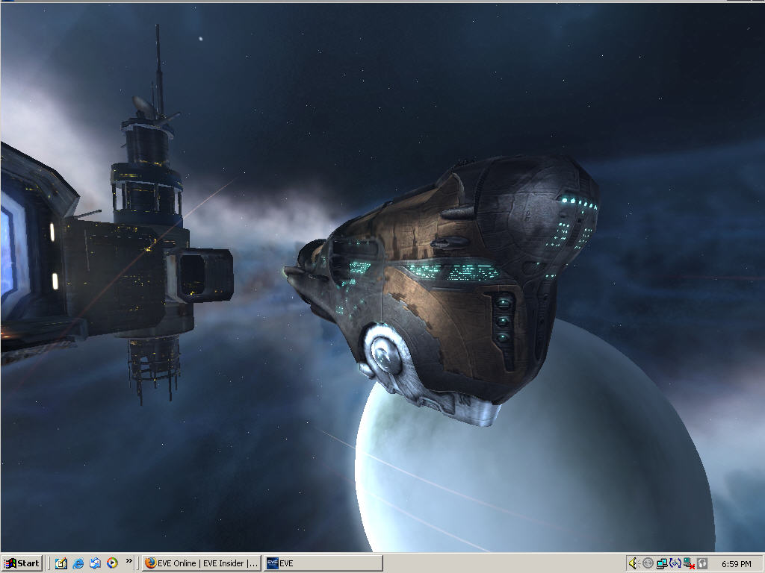The image size is (765, 573).
Task: Launch Windows Media Player from quick launch
Action: click(x=112, y=563)
